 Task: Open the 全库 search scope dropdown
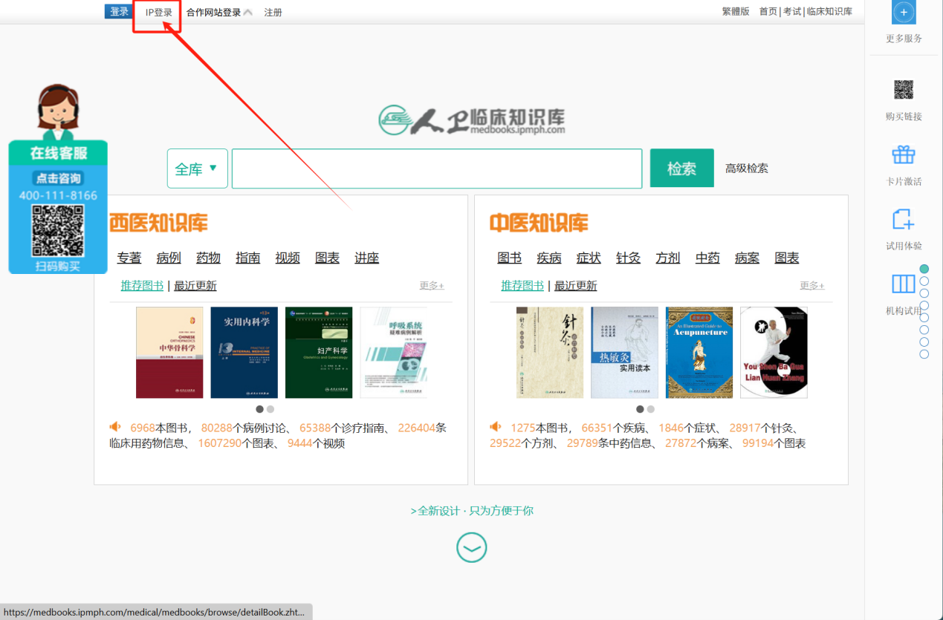(197, 169)
